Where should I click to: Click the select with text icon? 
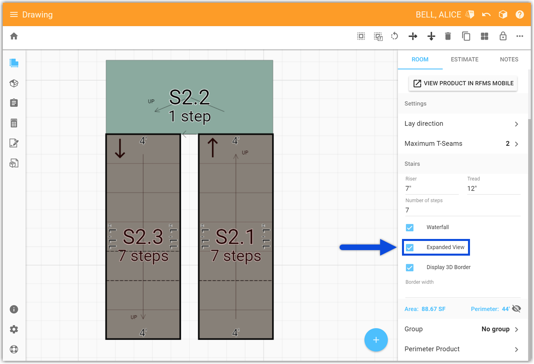tap(378, 37)
